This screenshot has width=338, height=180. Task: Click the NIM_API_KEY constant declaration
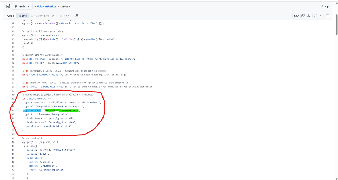(x=50, y=63)
